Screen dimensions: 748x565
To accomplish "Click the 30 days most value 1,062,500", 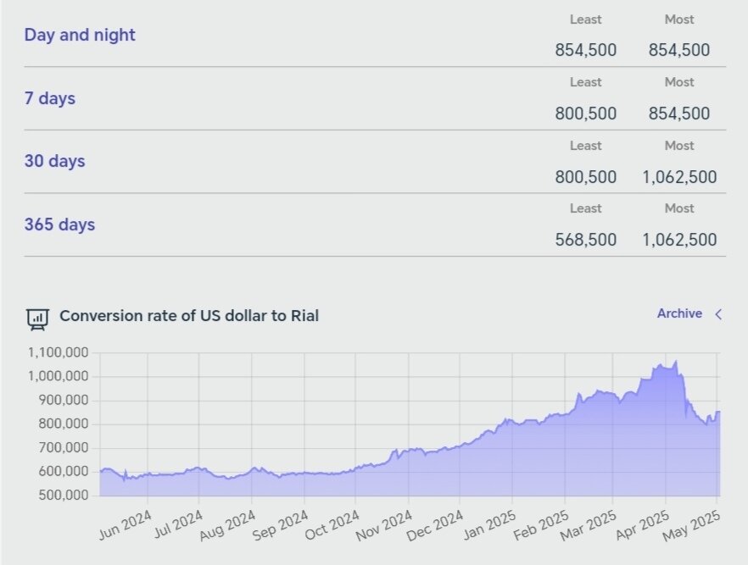I will coord(679,177).
